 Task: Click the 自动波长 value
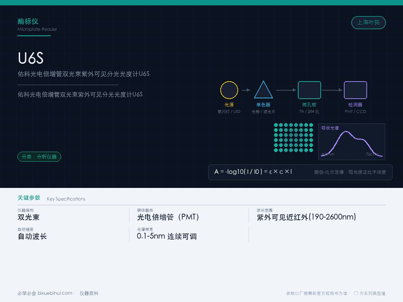[32, 236]
